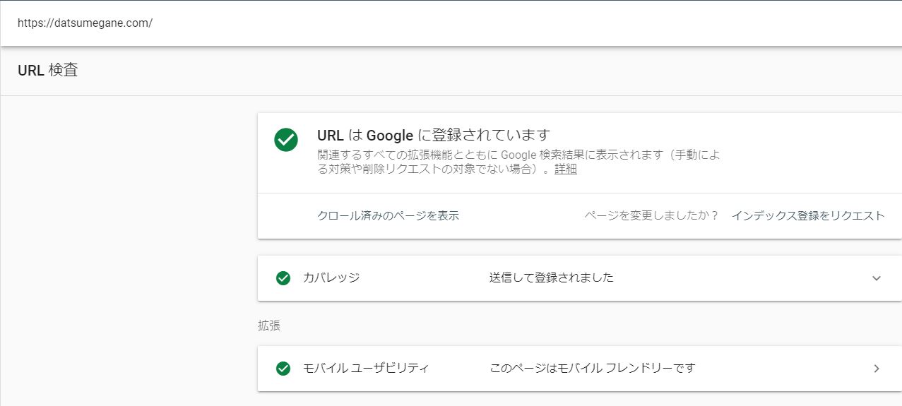Click the green checkmark beside カバレッジ
This screenshot has width=902, height=406.
283,278
